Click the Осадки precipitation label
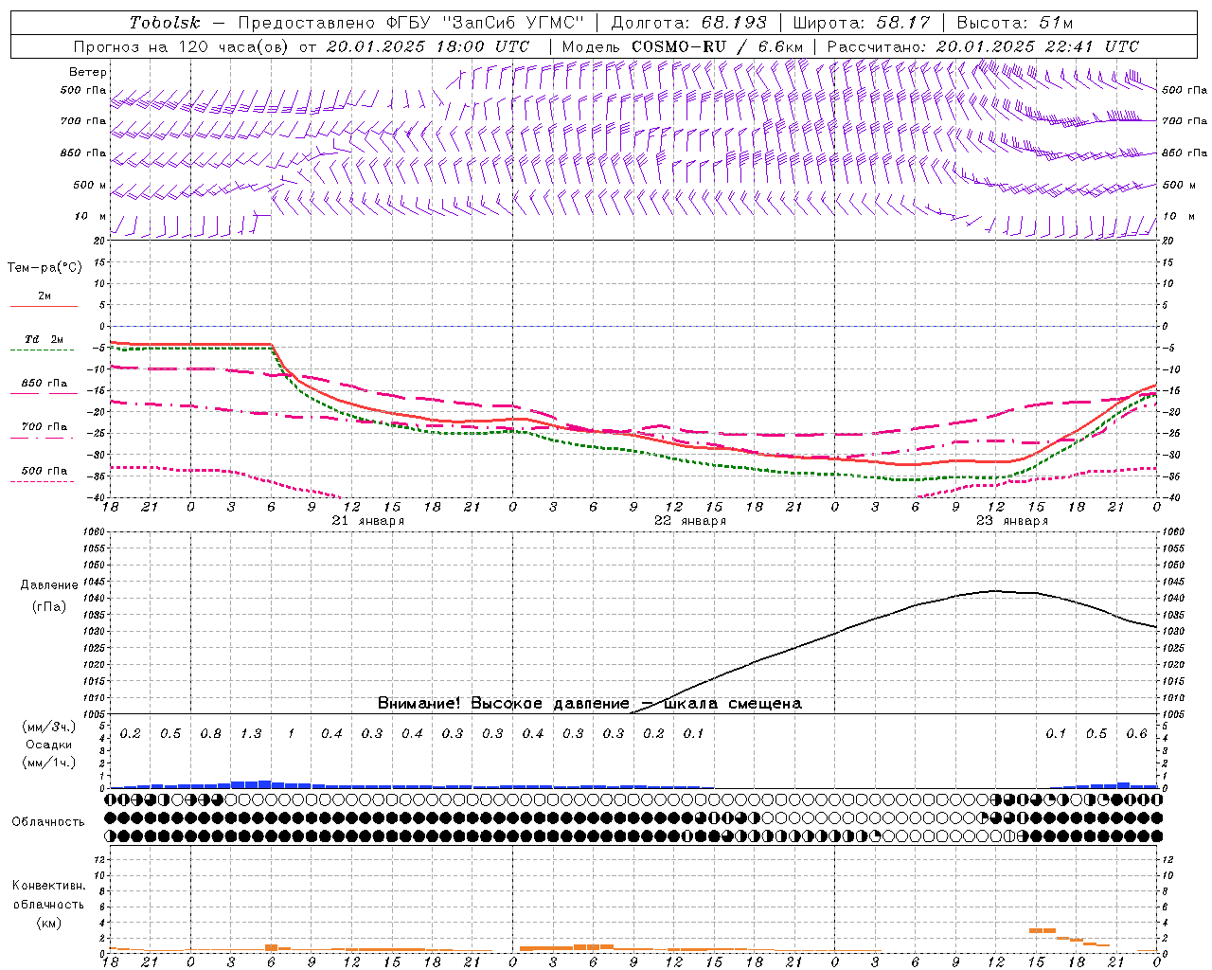This screenshot has height=970, width=1212. tap(49, 745)
